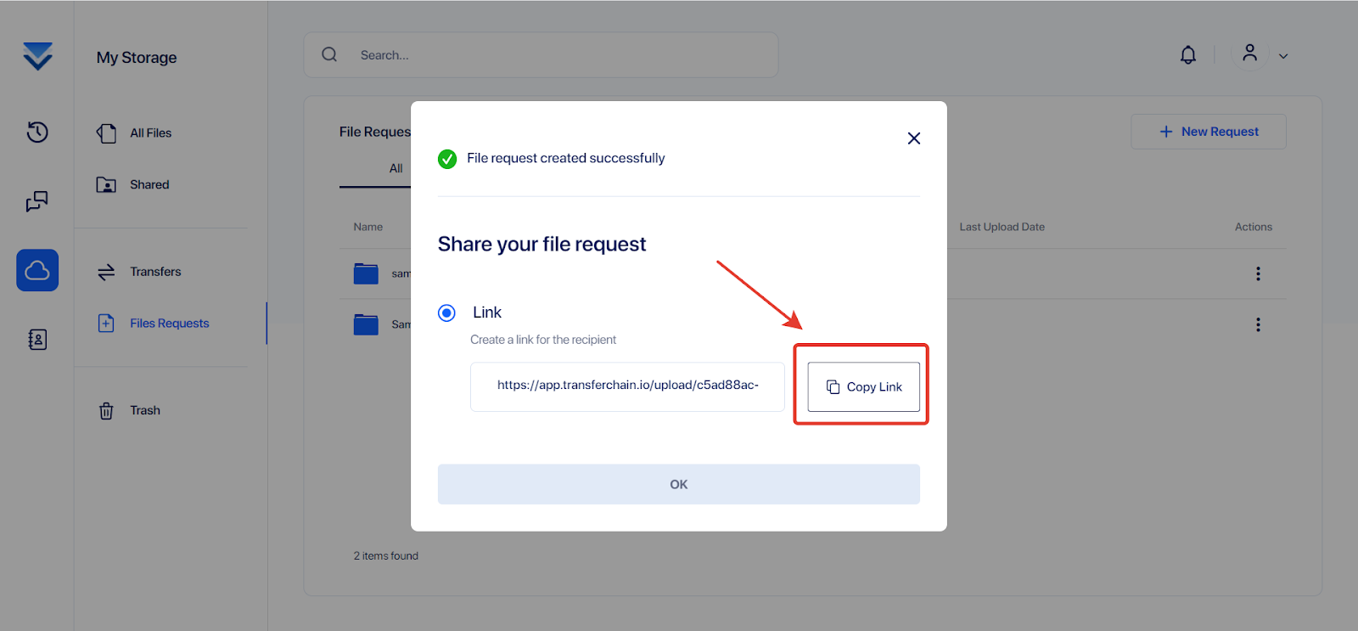This screenshot has width=1358, height=631.
Task: Click the Shared folder icon
Action: point(106,185)
